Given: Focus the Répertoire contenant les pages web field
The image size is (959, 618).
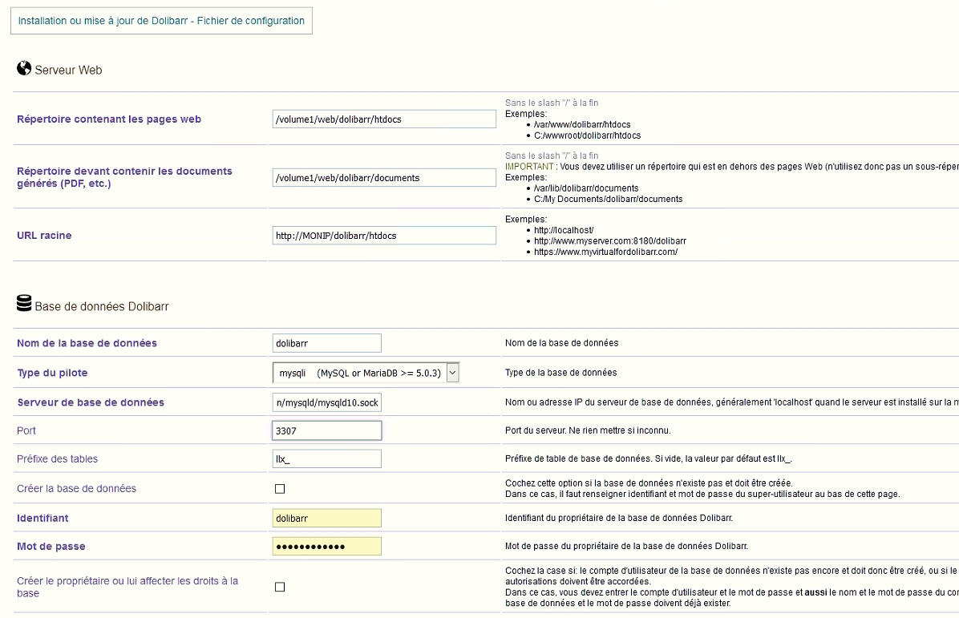Looking at the screenshot, I should tap(384, 119).
